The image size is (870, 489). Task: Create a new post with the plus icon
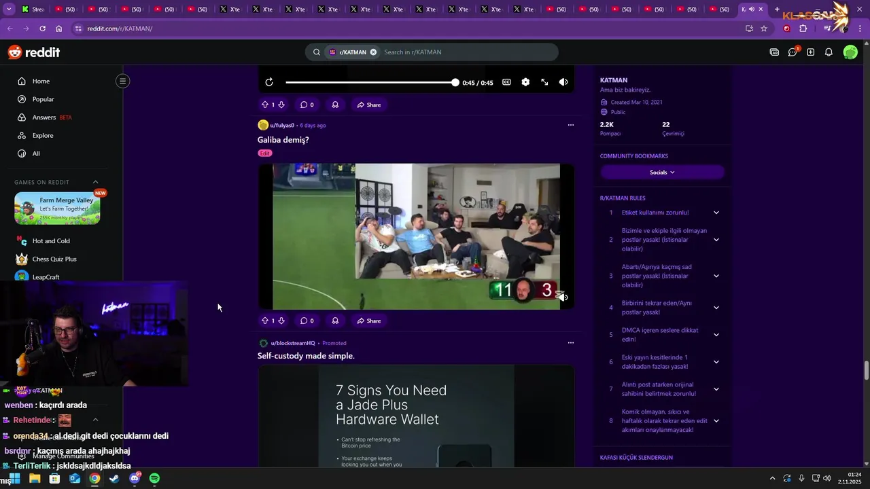[x=810, y=52]
